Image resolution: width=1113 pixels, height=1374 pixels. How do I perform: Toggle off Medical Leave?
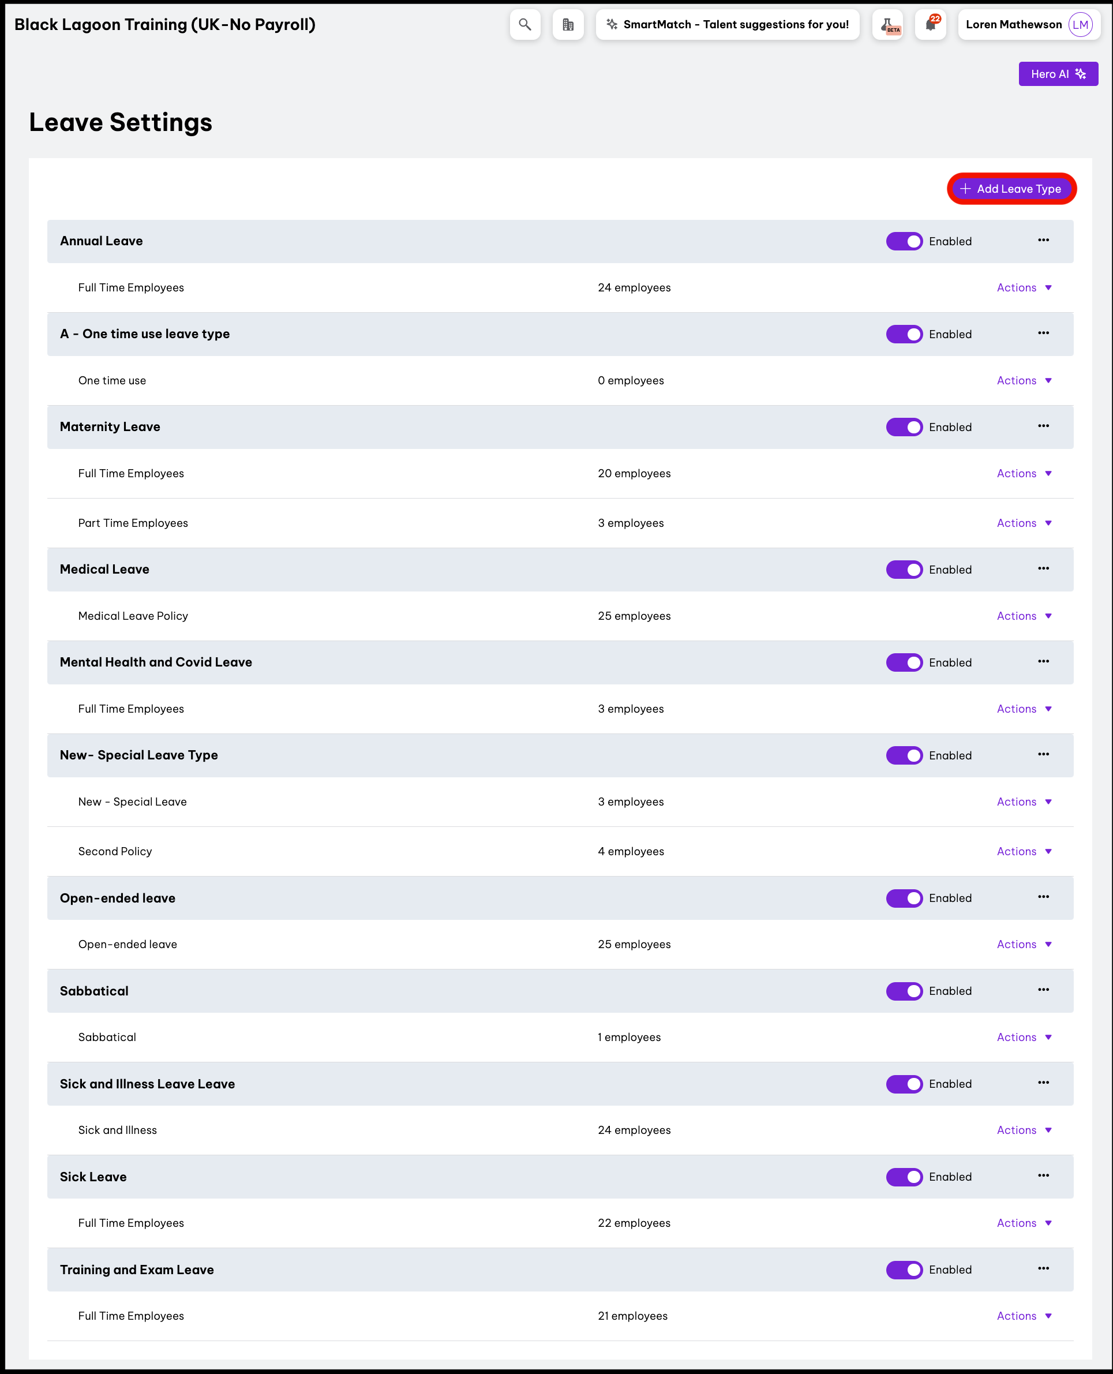pyautogui.click(x=904, y=570)
